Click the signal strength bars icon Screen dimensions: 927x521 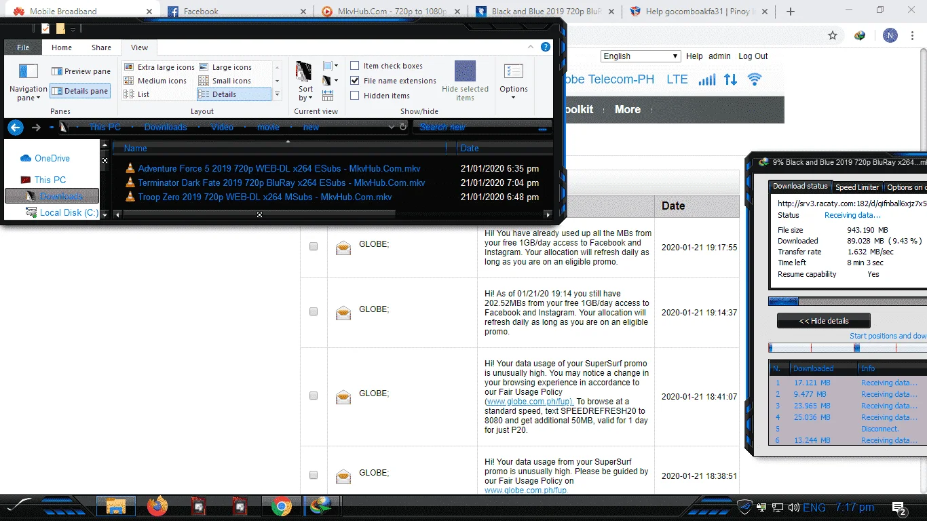pos(707,79)
